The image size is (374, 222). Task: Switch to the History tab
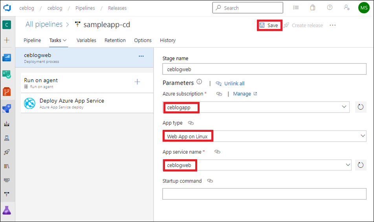168,40
